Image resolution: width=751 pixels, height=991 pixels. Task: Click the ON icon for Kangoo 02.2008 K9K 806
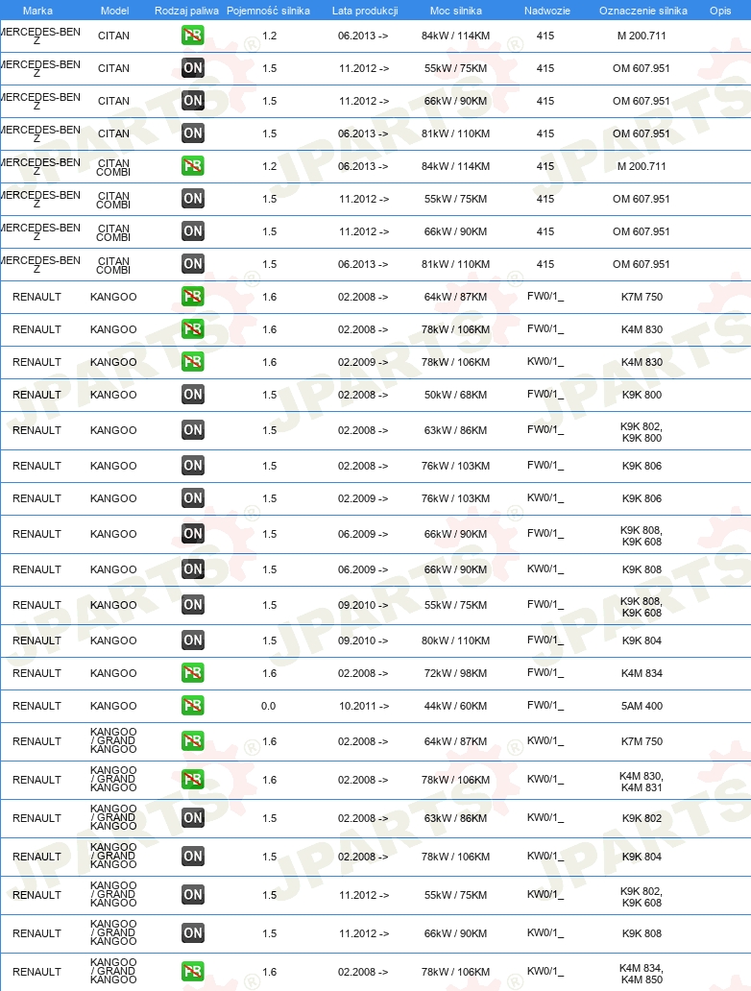[193, 466]
